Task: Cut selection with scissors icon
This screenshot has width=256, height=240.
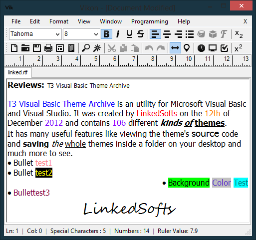Action: click(x=112, y=48)
